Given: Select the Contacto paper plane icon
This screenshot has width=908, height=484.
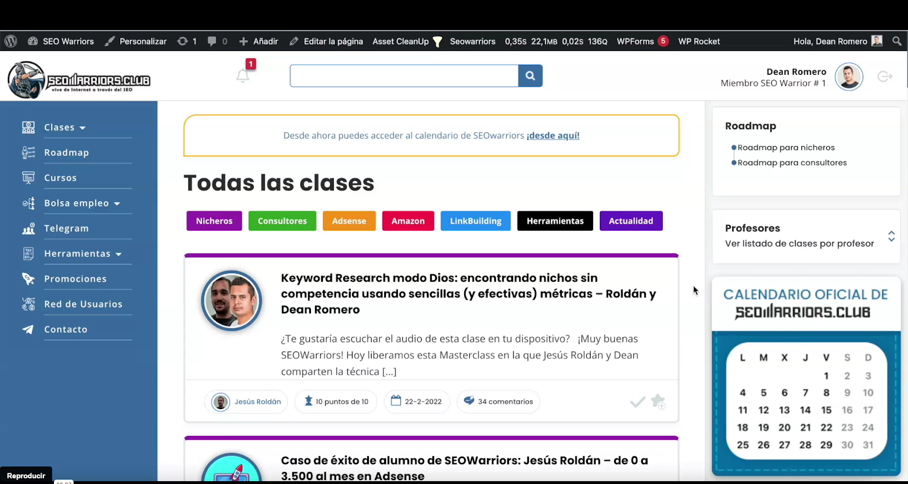Looking at the screenshot, I should (28, 329).
